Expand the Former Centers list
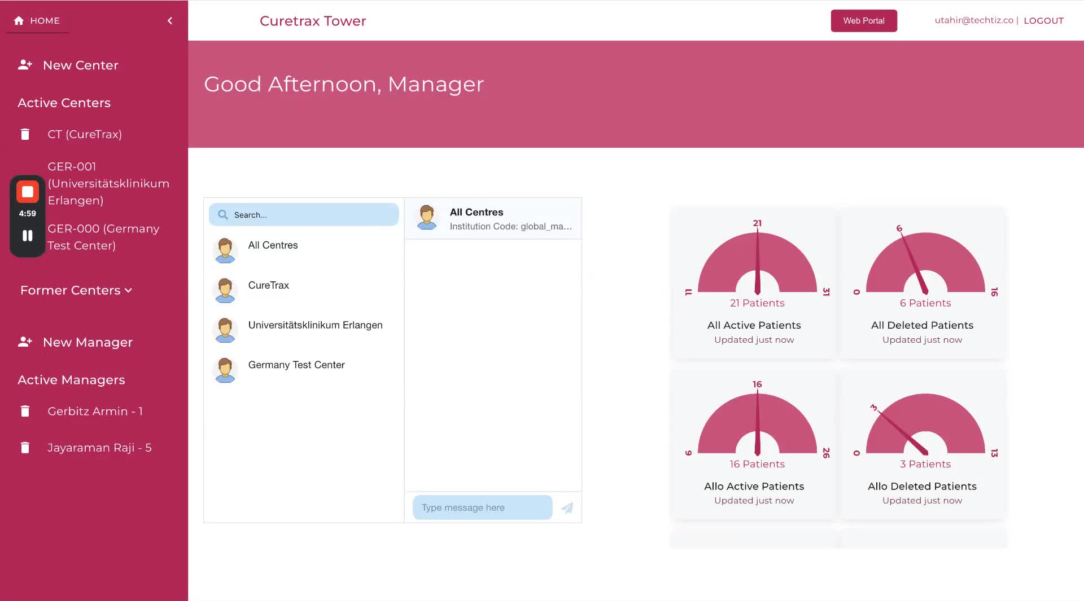The height and width of the screenshot is (601, 1084). point(76,290)
